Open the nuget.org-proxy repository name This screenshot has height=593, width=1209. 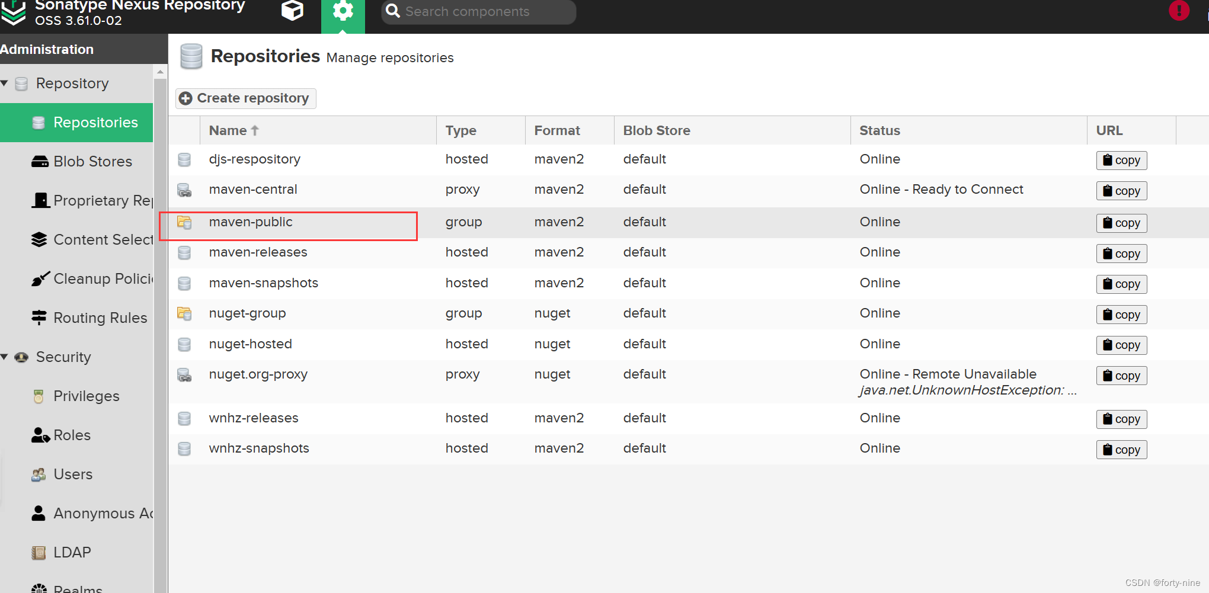[x=258, y=374]
